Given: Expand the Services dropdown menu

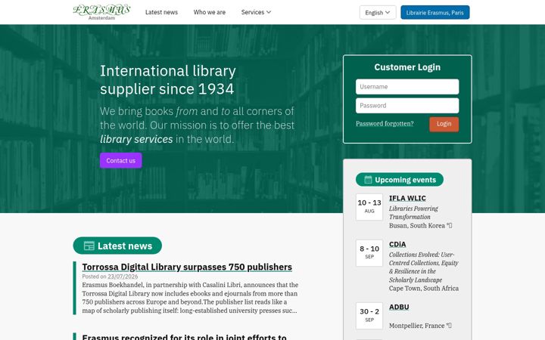Looking at the screenshot, I should 256,12.
